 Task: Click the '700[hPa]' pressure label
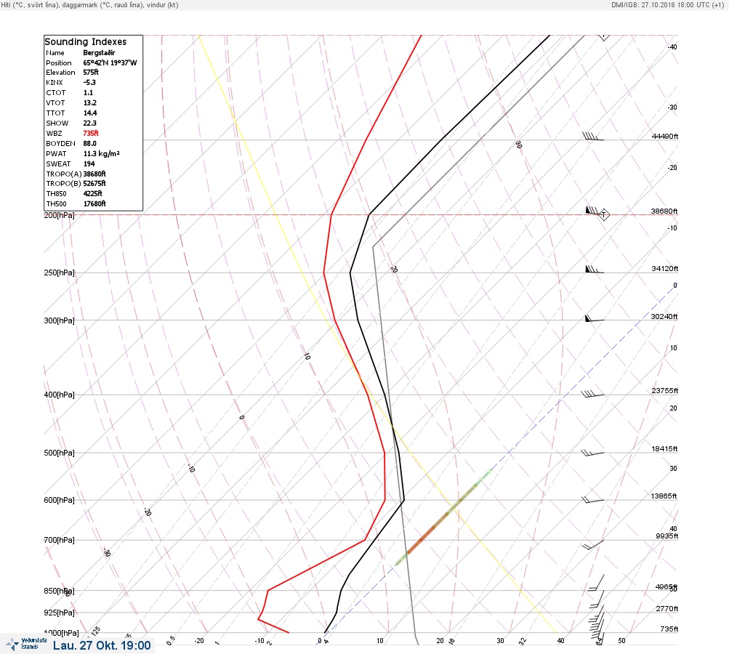(59, 540)
